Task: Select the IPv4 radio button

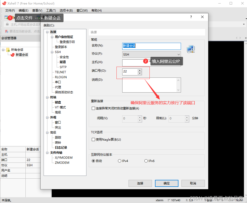Action: [x=119, y=161]
